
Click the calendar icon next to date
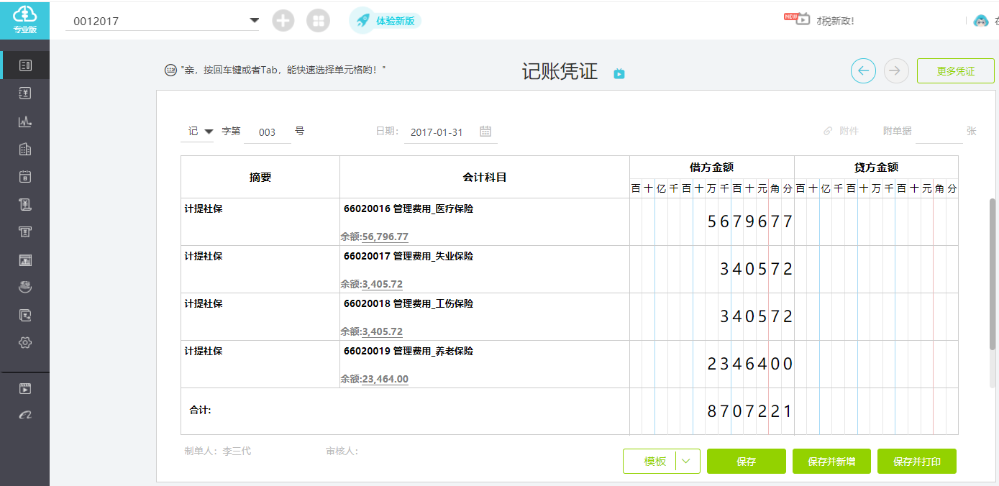(485, 132)
